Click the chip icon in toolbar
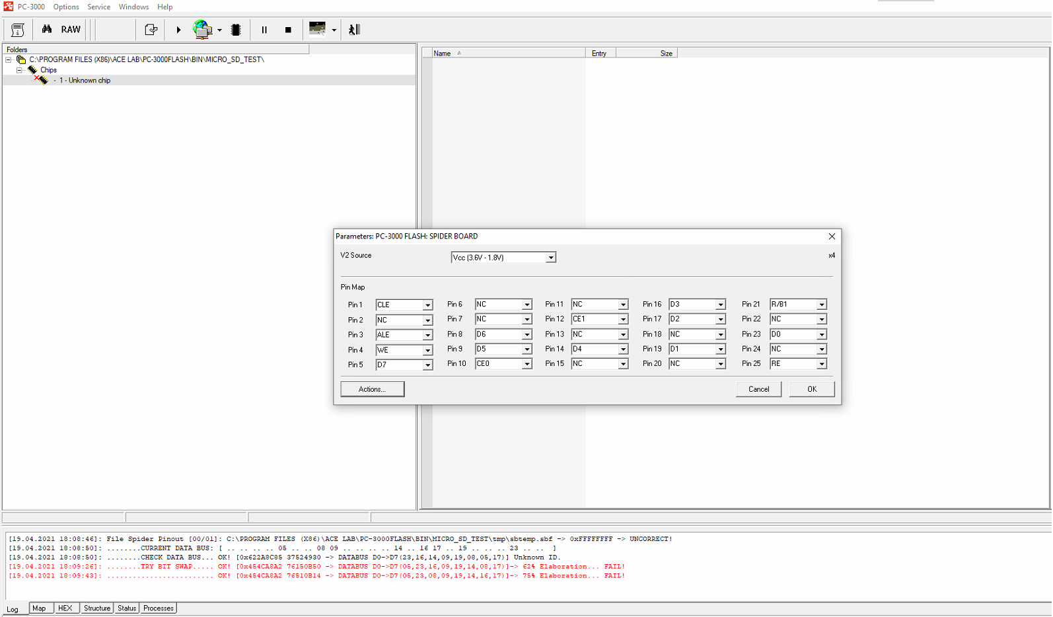1053x617 pixels. point(236,30)
